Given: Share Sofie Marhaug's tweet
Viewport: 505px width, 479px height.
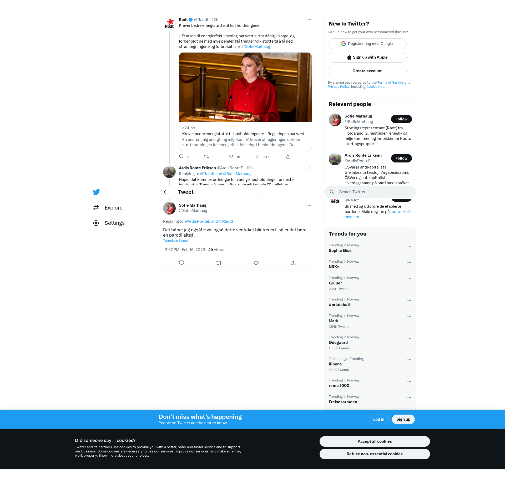Looking at the screenshot, I should click(x=293, y=263).
